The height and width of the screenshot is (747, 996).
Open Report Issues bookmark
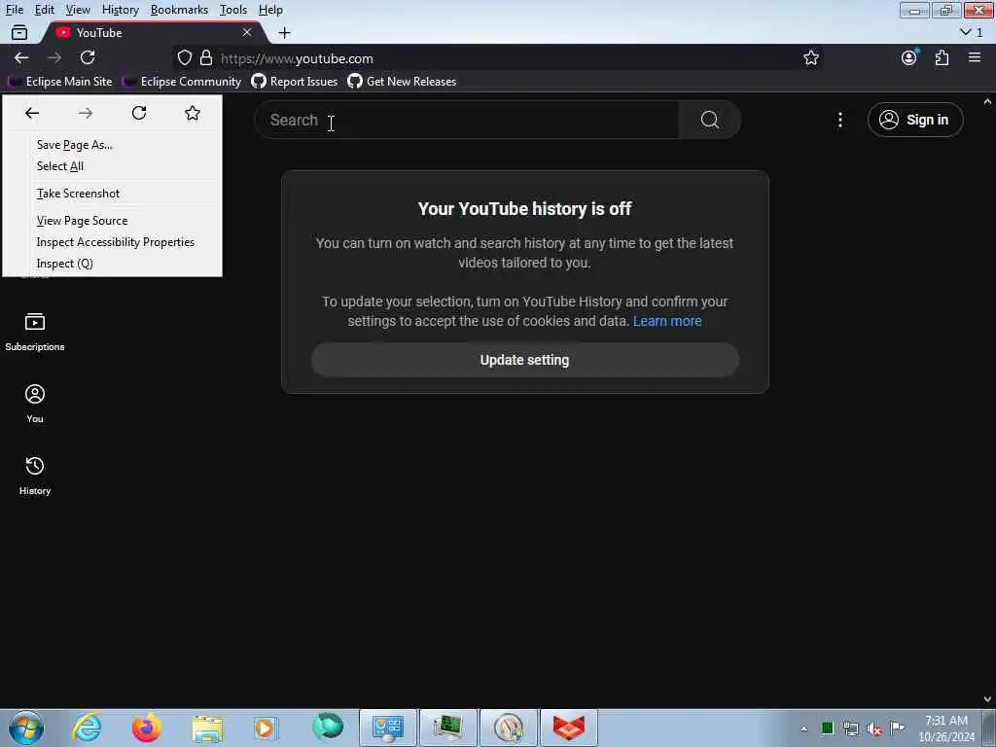click(295, 82)
